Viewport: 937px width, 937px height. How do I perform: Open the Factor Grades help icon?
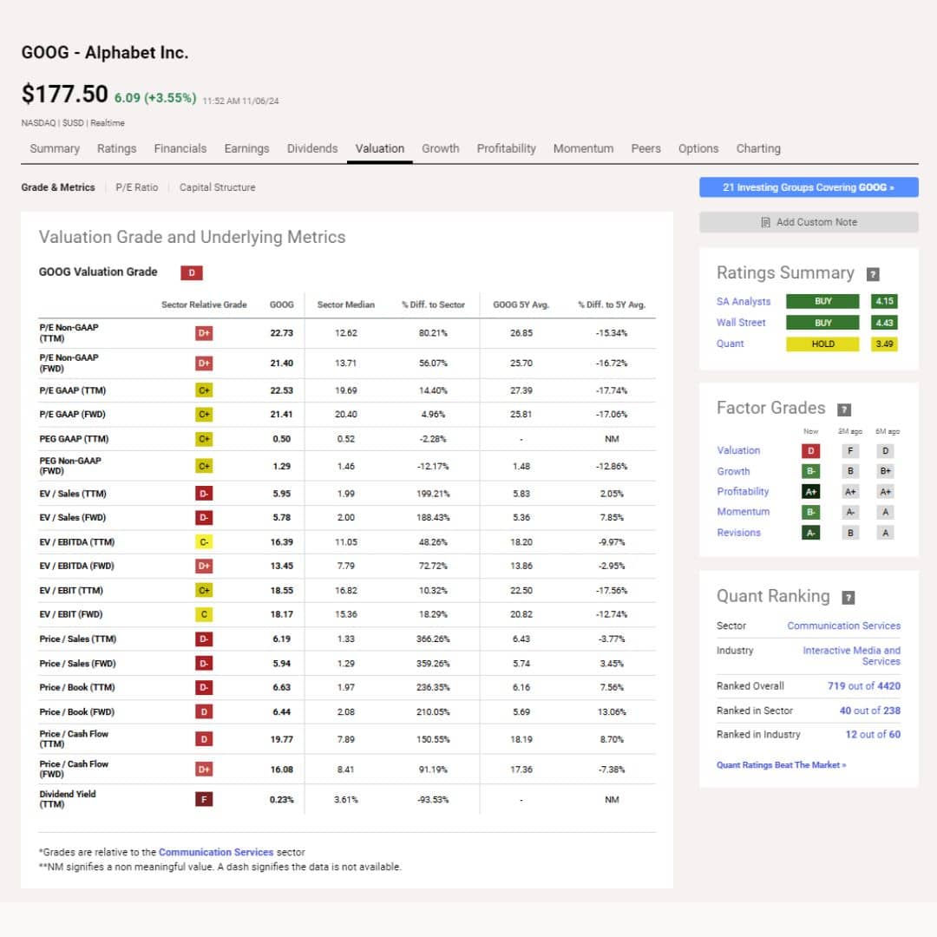tap(844, 410)
